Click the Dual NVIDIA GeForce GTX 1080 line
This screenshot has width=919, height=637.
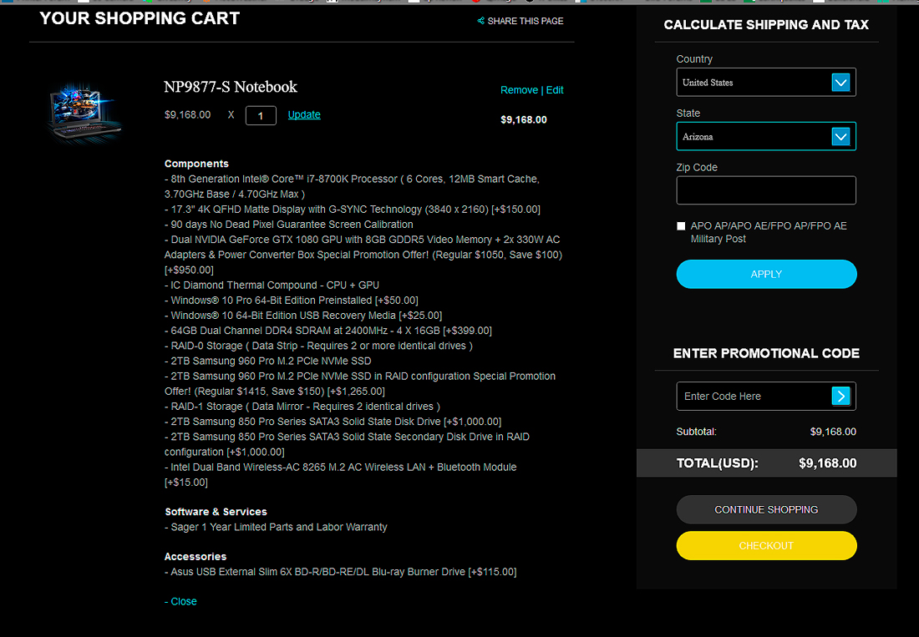(x=363, y=255)
